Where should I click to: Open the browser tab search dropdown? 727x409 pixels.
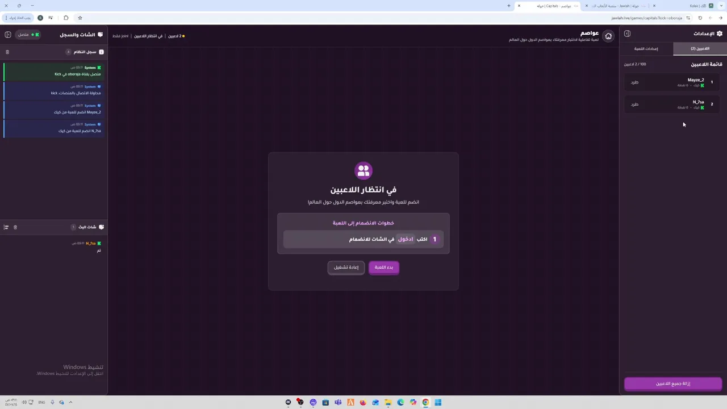click(x=721, y=6)
